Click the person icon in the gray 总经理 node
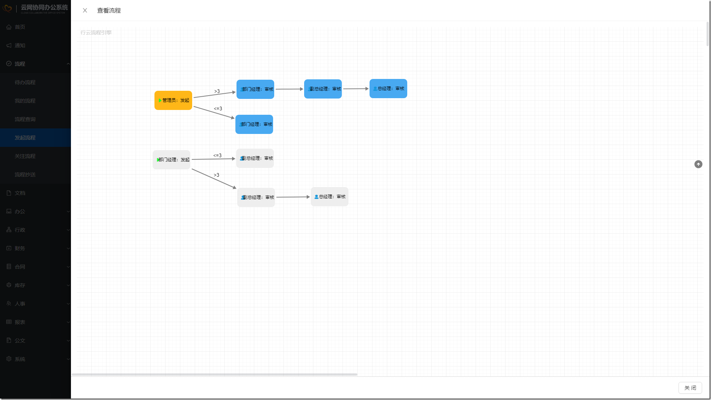Screen dimensions: 711x400 pyautogui.click(x=316, y=197)
